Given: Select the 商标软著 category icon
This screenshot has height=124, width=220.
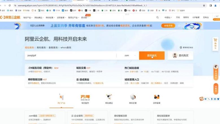Looking at the screenshot, I should 133,99.
